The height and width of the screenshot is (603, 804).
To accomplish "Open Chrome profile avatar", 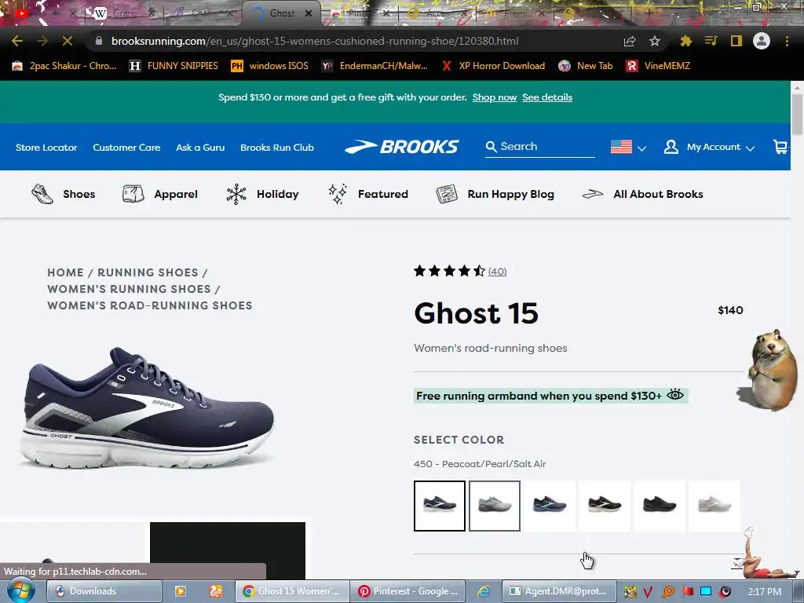I will [762, 41].
